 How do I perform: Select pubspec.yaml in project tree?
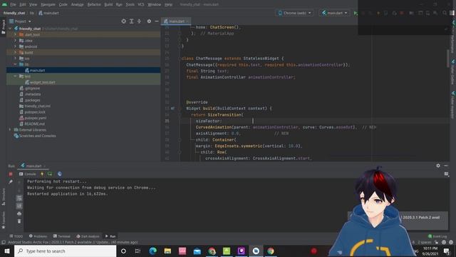pyautogui.click(x=35, y=118)
